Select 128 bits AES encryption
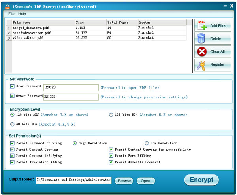Viewport: 237px width, 195px height. pyautogui.click(x=12, y=115)
